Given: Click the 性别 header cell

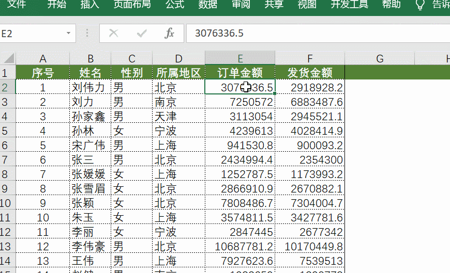Looking at the screenshot, I should (132, 72).
